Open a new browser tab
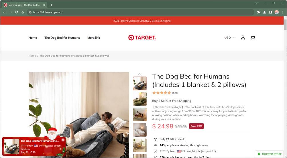287x158 pixels. coord(51,5)
